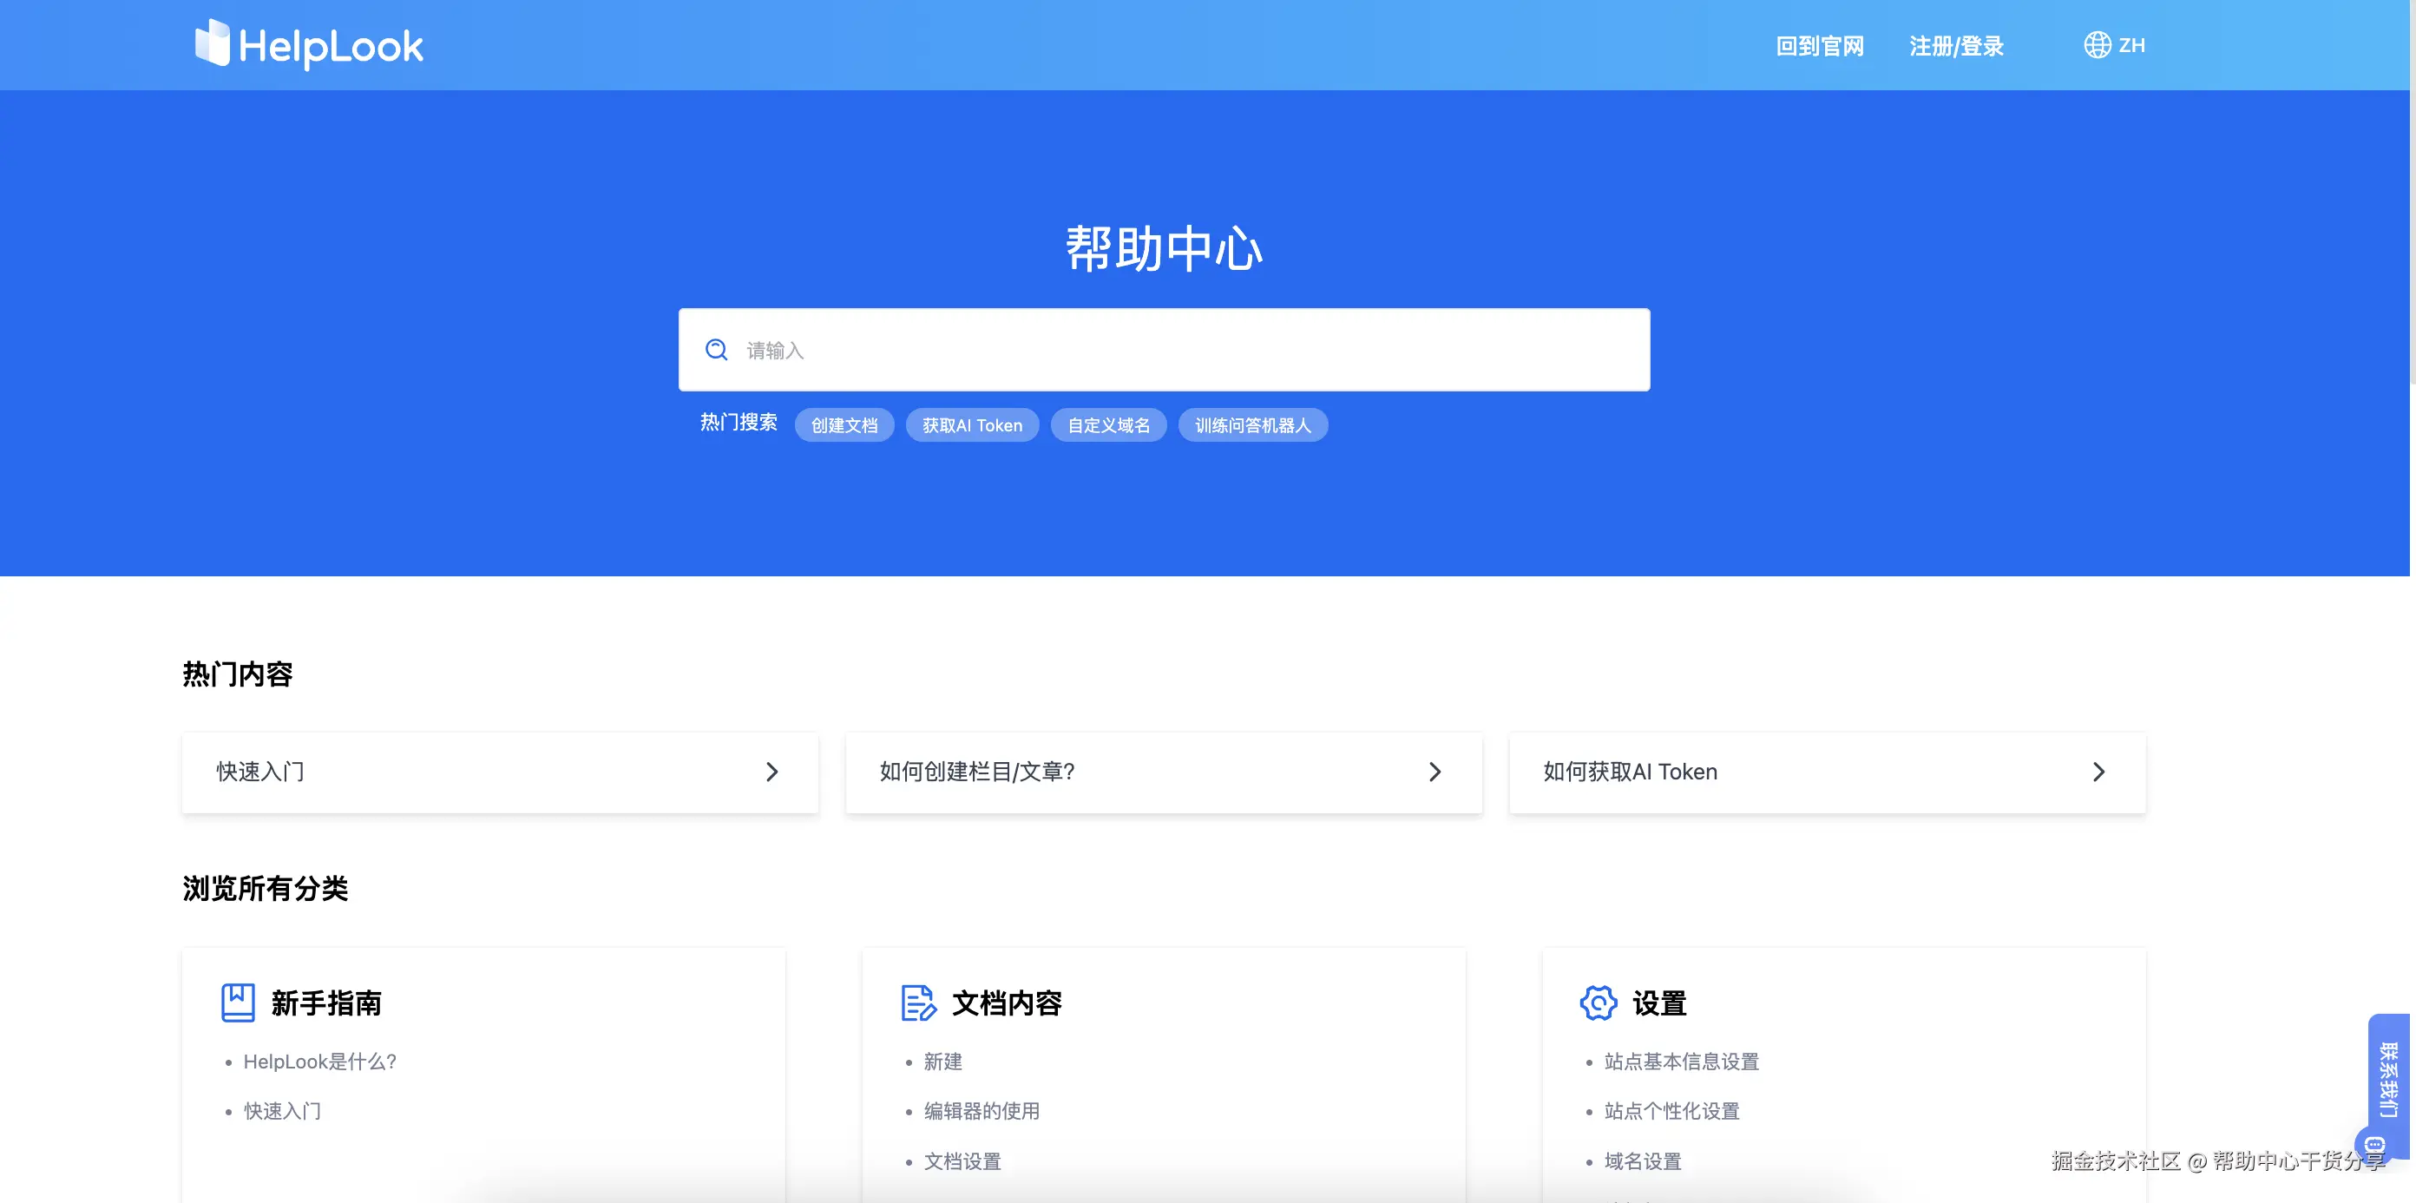This screenshot has height=1203, width=2416.
Task: Click the chevron on 如何创建栏目/文章?
Action: pyautogui.click(x=1435, y=772)
